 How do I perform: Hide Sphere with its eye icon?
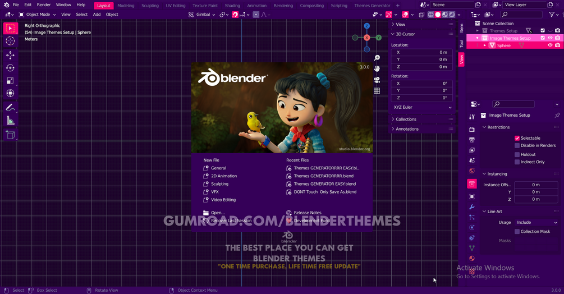pos(550,45)
